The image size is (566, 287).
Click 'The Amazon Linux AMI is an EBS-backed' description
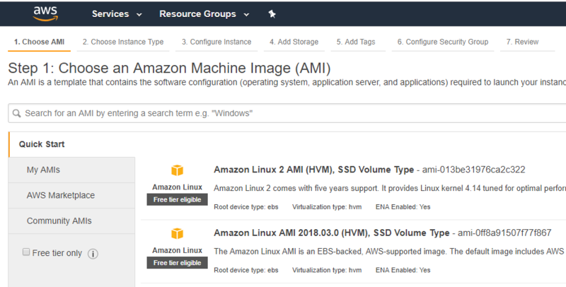389,252
